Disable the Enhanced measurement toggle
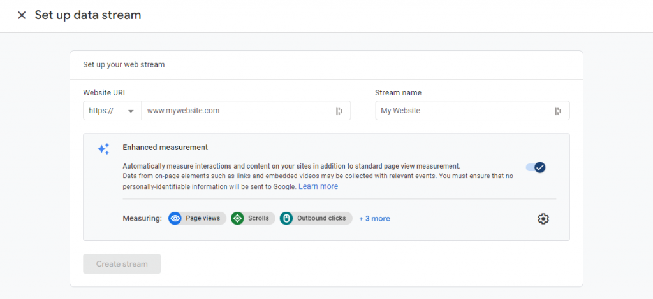This screenshot has width=653, height=299. point(536,167)
